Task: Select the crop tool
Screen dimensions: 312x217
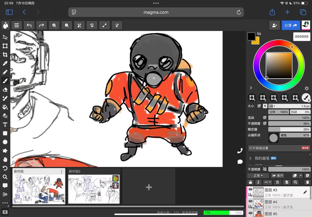Action: (5, 55)
